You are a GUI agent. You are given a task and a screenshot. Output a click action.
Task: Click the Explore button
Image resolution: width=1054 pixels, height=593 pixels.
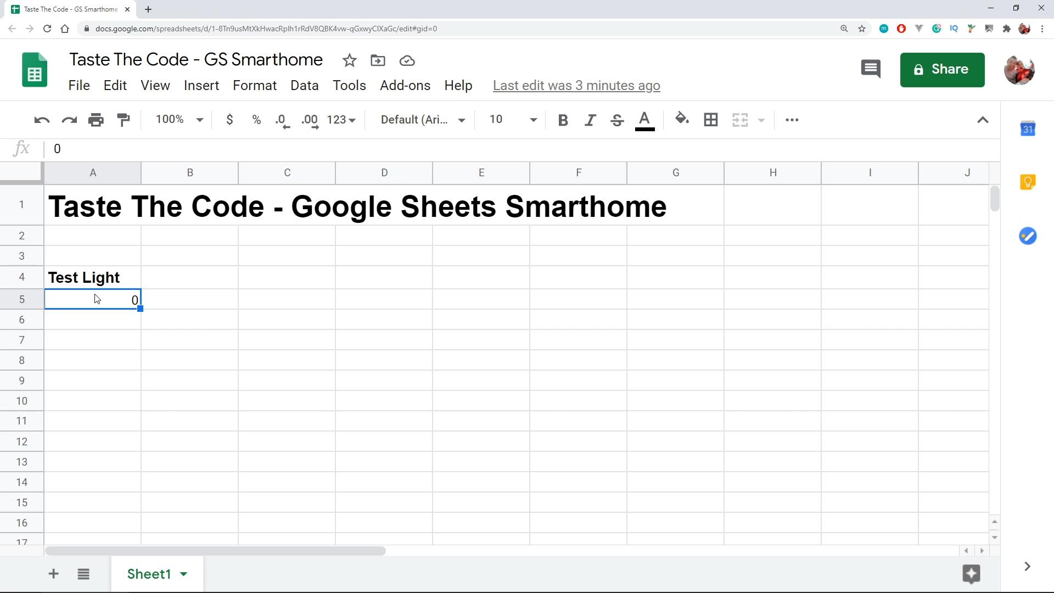[x=971, y=574]
